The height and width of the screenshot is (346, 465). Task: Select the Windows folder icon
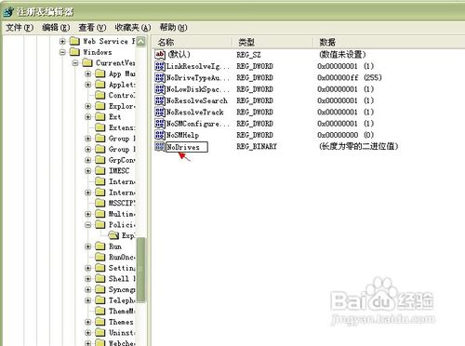74,52
